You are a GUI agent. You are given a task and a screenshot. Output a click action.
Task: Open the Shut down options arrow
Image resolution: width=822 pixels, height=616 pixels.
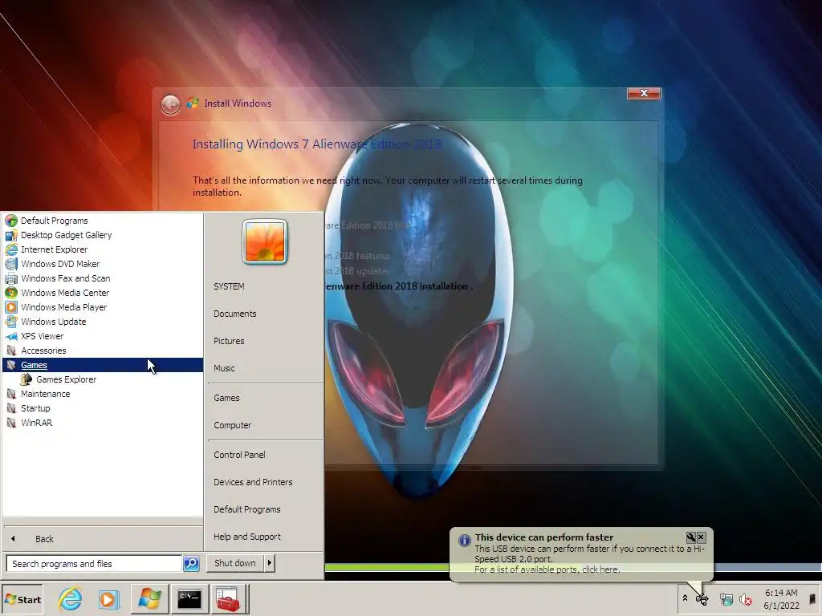(x=270, y=563)
